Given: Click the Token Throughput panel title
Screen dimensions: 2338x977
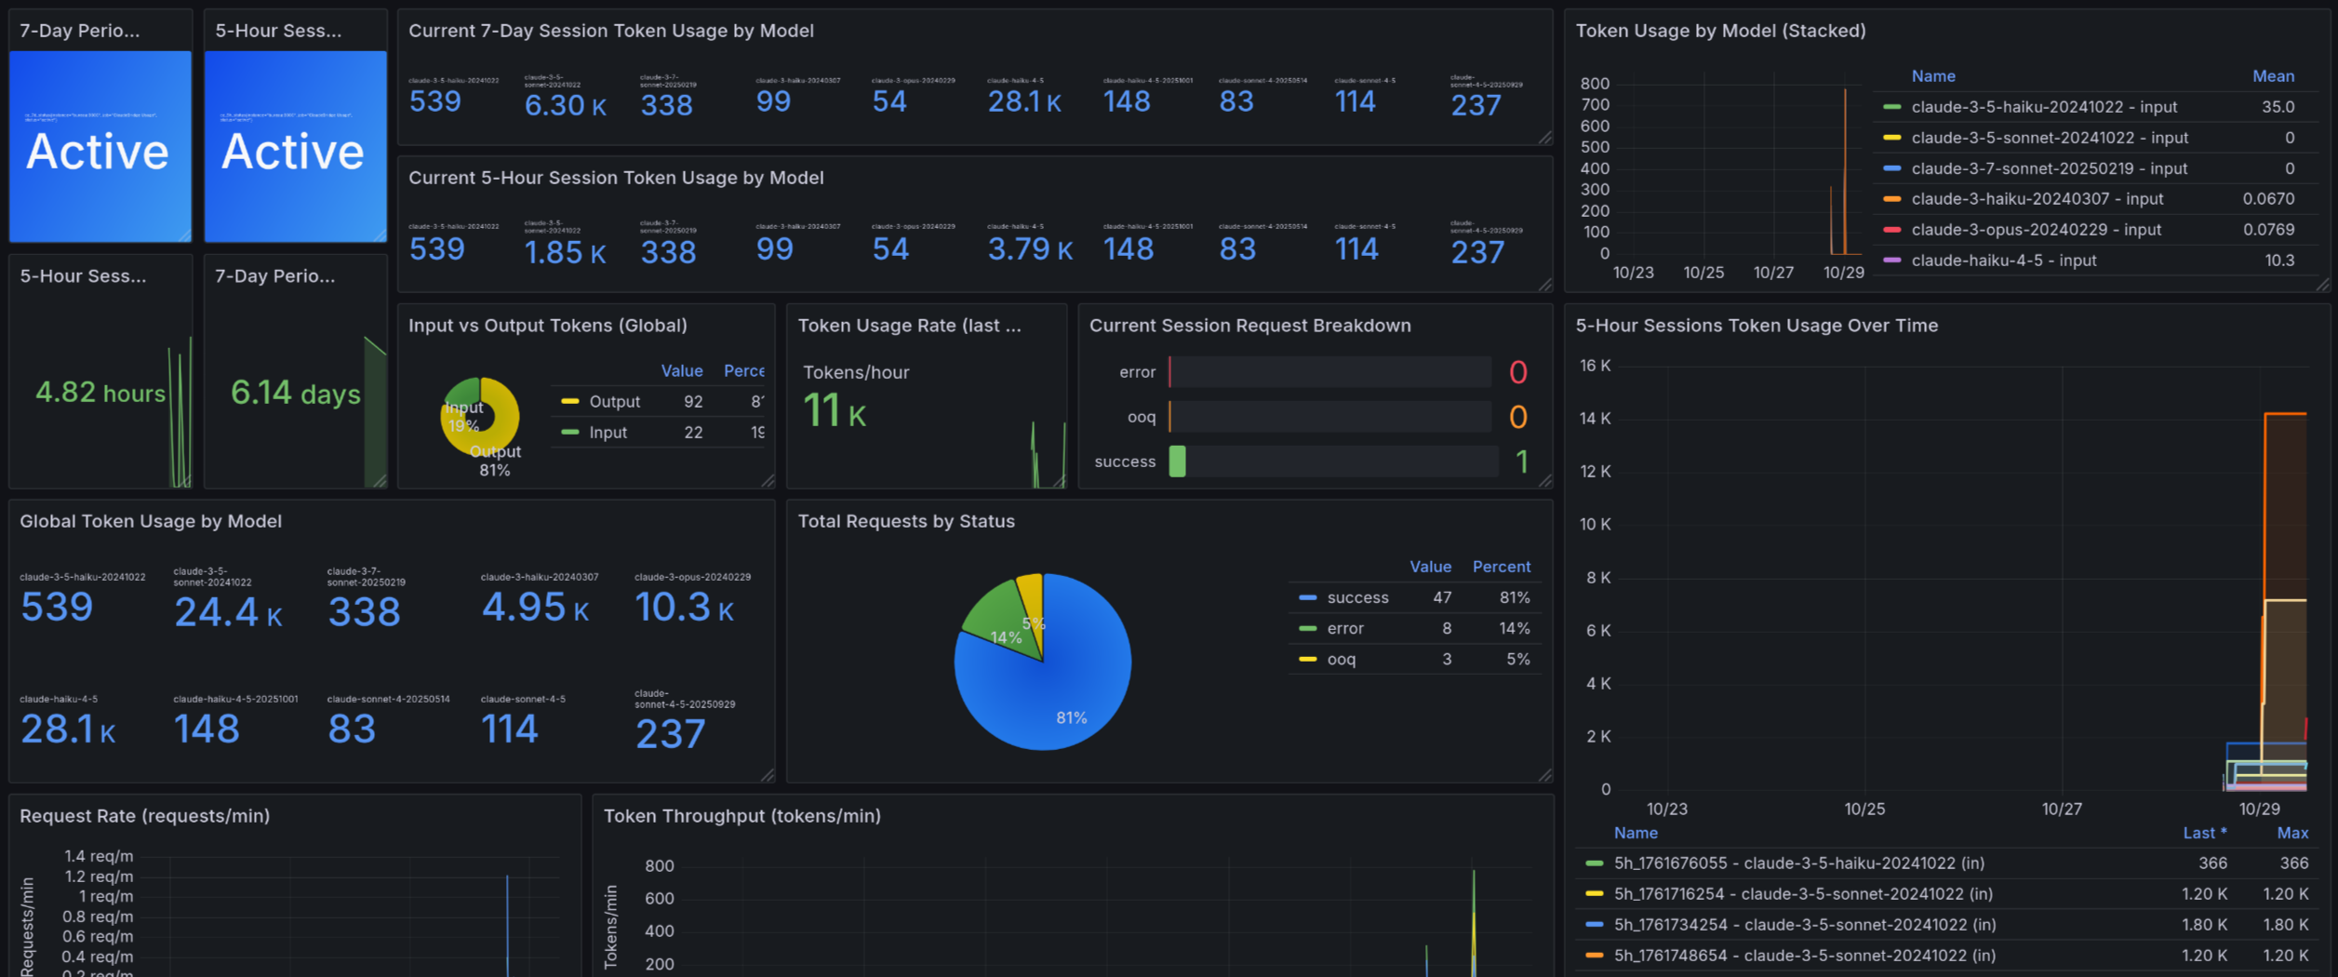Looking at the screenshot, I should point(744,816).
